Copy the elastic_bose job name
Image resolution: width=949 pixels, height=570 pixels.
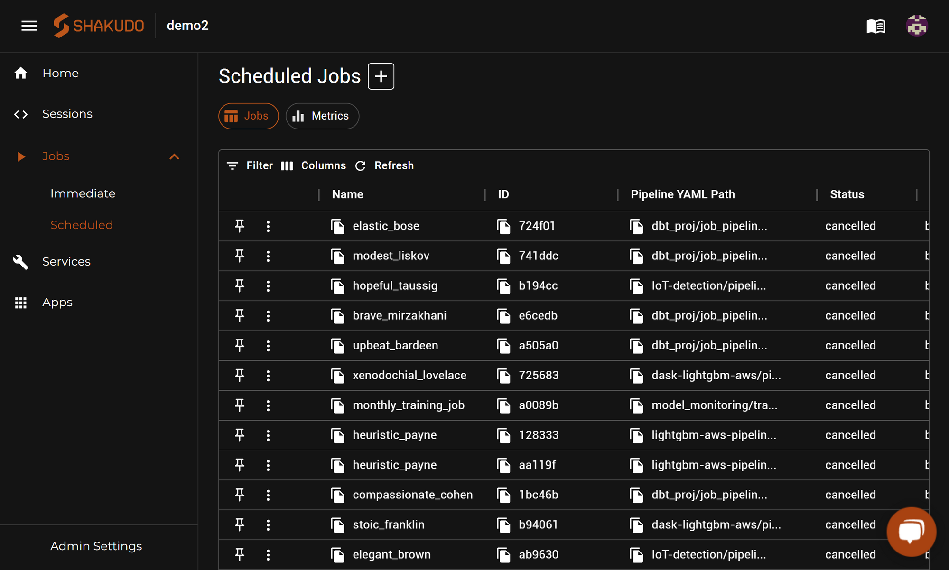337,226
